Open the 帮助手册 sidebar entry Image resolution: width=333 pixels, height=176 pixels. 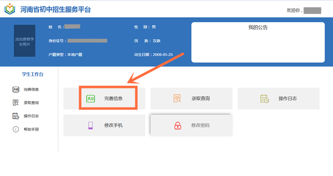[x=31, y=129]
